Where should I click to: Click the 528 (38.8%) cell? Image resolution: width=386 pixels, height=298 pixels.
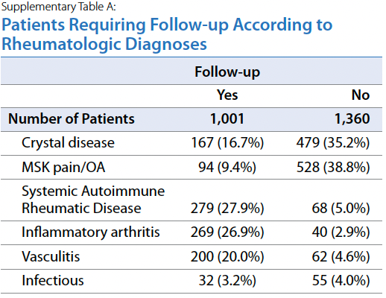click(x=333, y=167)
